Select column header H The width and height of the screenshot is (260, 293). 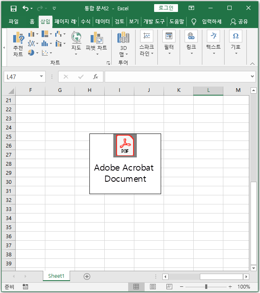(89, 90)
